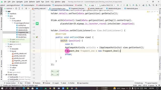Select ModelClass in project tree
This screenshot has width=161, height=90.
point(22,37)
